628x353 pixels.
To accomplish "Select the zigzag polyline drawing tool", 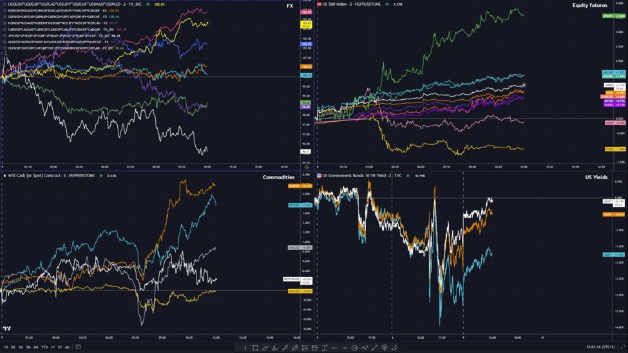I will point(365,348).
